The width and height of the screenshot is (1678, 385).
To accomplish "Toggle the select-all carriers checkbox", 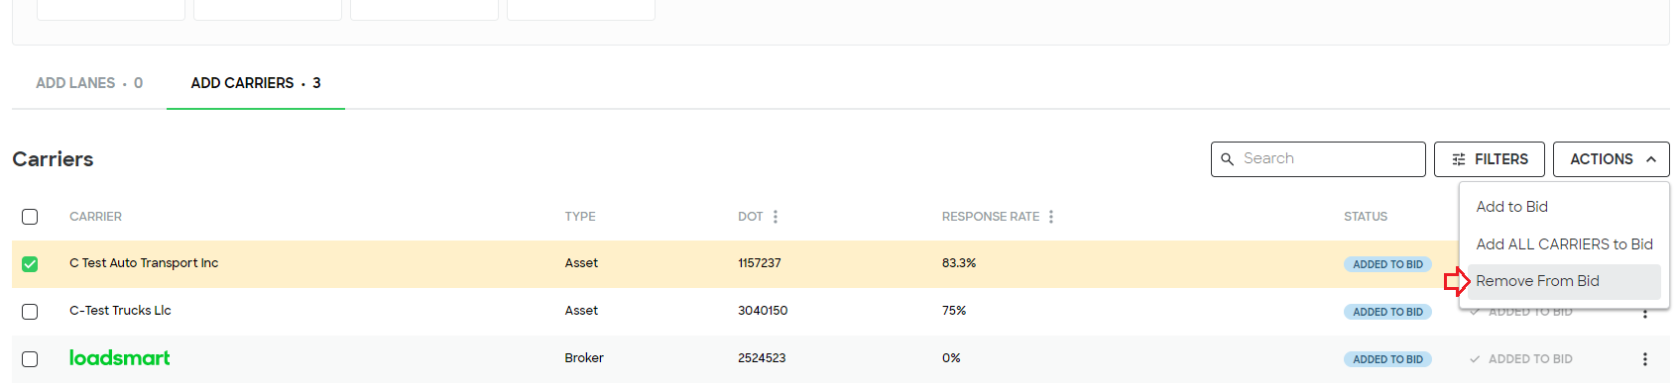I will tap(30, 217).
